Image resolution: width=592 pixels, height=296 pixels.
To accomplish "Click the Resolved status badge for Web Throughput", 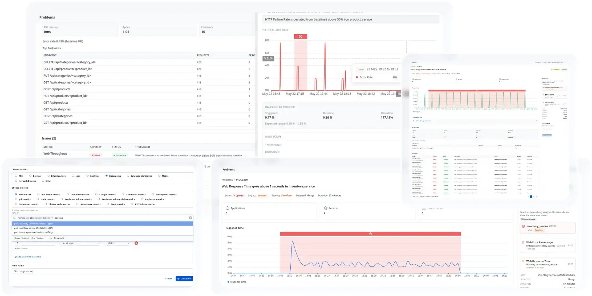I will [120, 156].
